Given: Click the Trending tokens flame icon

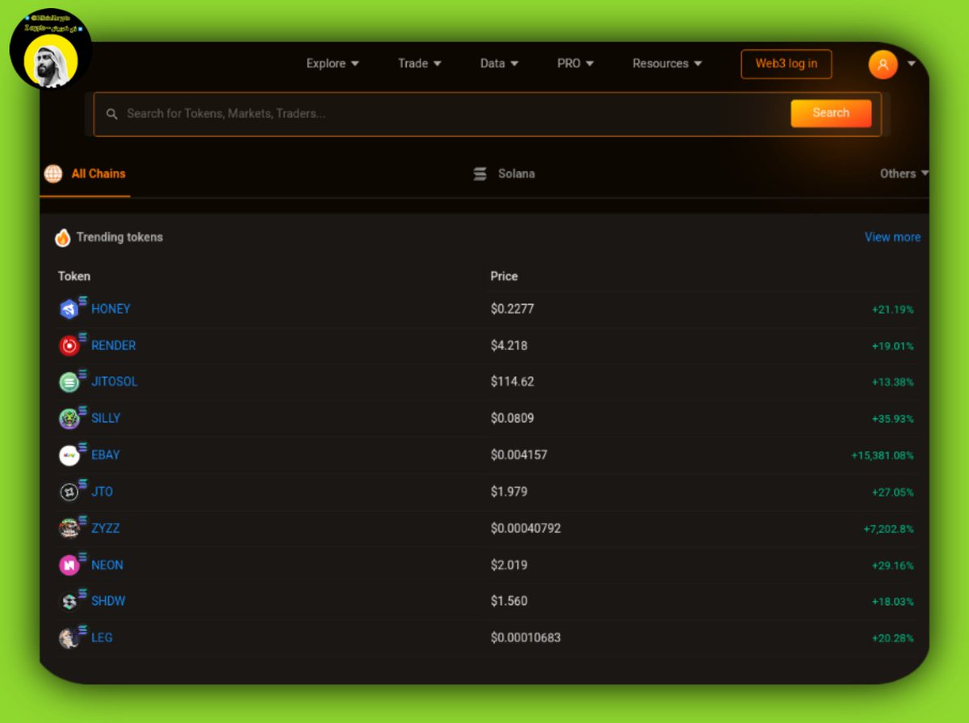Looking at the screenshot, I should [62, 237].
